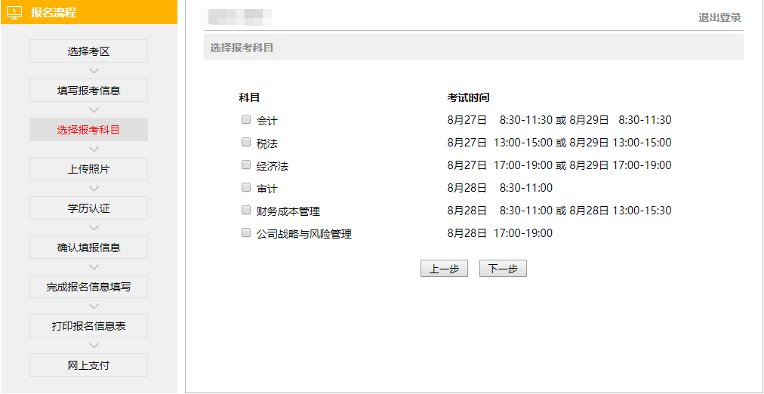Open the 确认填报信息 step

tap(88, 248)
